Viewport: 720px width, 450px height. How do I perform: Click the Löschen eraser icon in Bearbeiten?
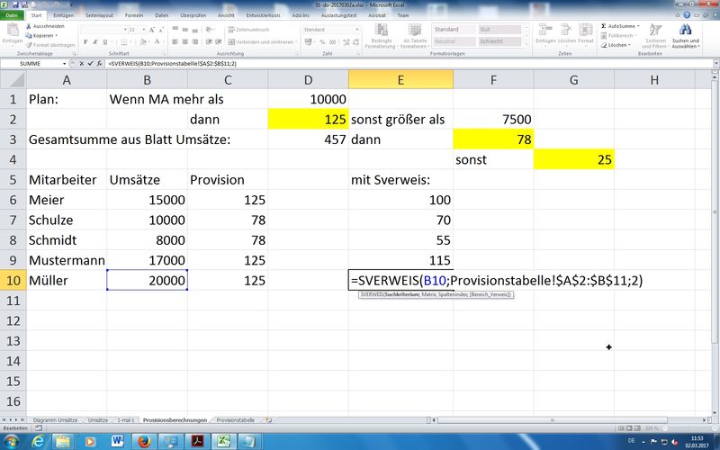click(603, 44)
